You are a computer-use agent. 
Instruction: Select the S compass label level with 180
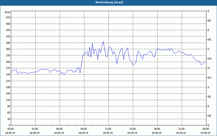tap(208, 87)
